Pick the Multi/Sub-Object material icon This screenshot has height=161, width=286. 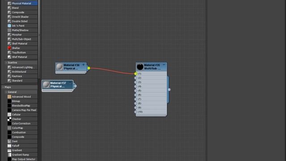point(9,39)
